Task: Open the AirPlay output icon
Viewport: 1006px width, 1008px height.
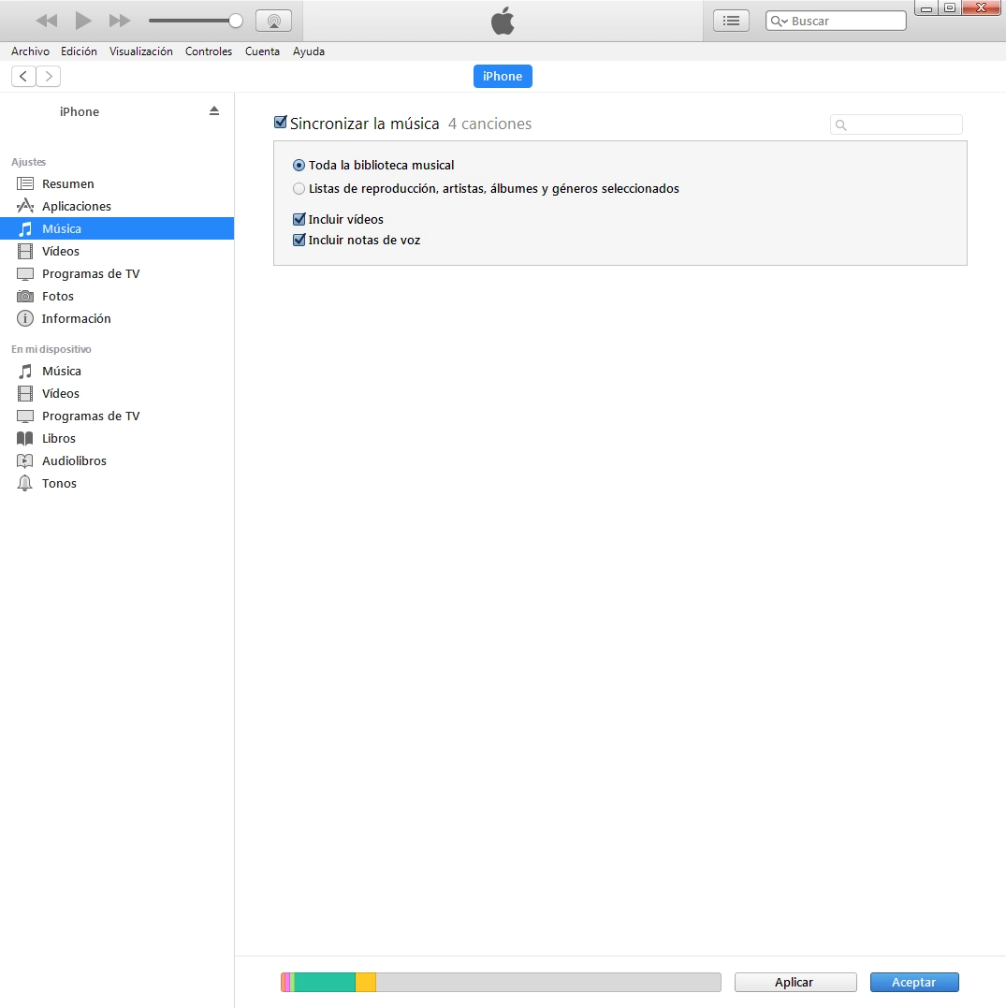Action: pos(273,21)
